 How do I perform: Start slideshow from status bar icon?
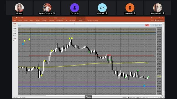tap(147, 98)
